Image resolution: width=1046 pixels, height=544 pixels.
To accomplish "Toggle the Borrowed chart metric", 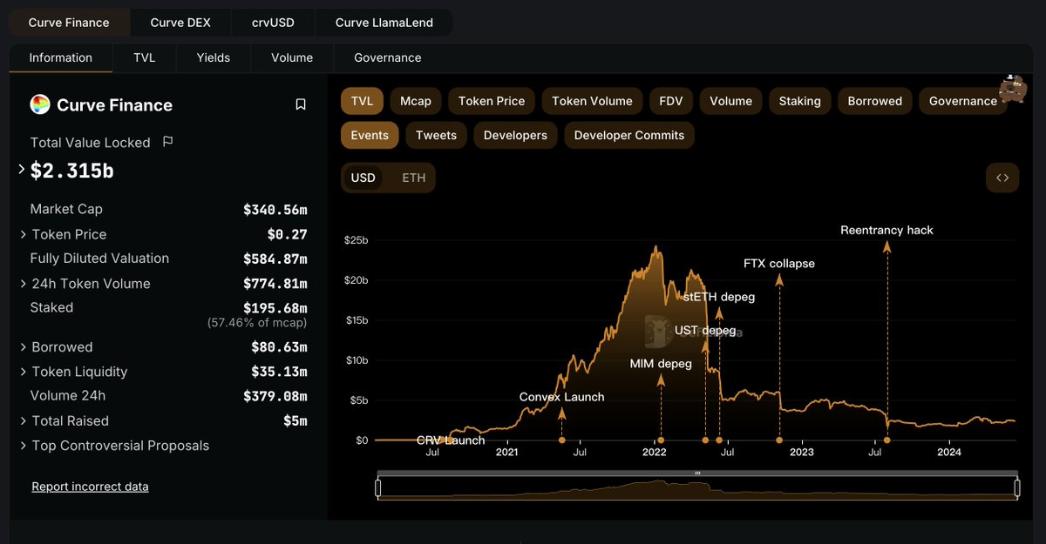I will (x=875, y=101).
